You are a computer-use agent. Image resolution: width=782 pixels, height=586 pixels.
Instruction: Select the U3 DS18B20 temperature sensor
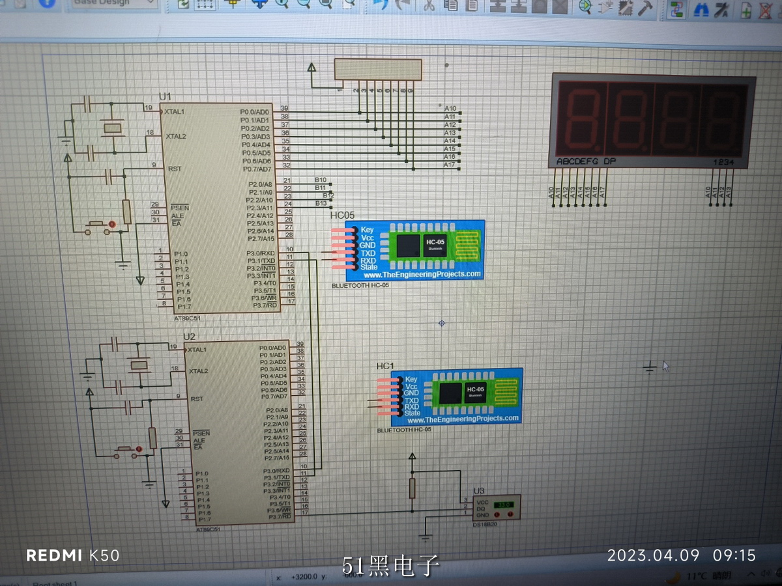pyautogui.click(x=498, y=507)
